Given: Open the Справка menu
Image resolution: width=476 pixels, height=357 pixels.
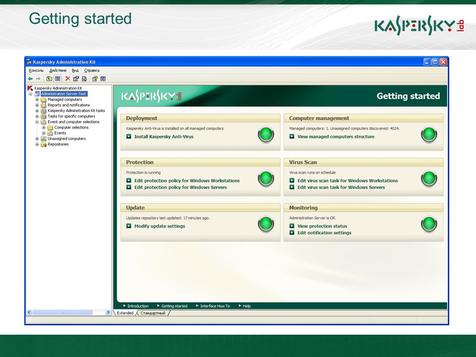Looking at the screenshot, I should coord(92,70).
